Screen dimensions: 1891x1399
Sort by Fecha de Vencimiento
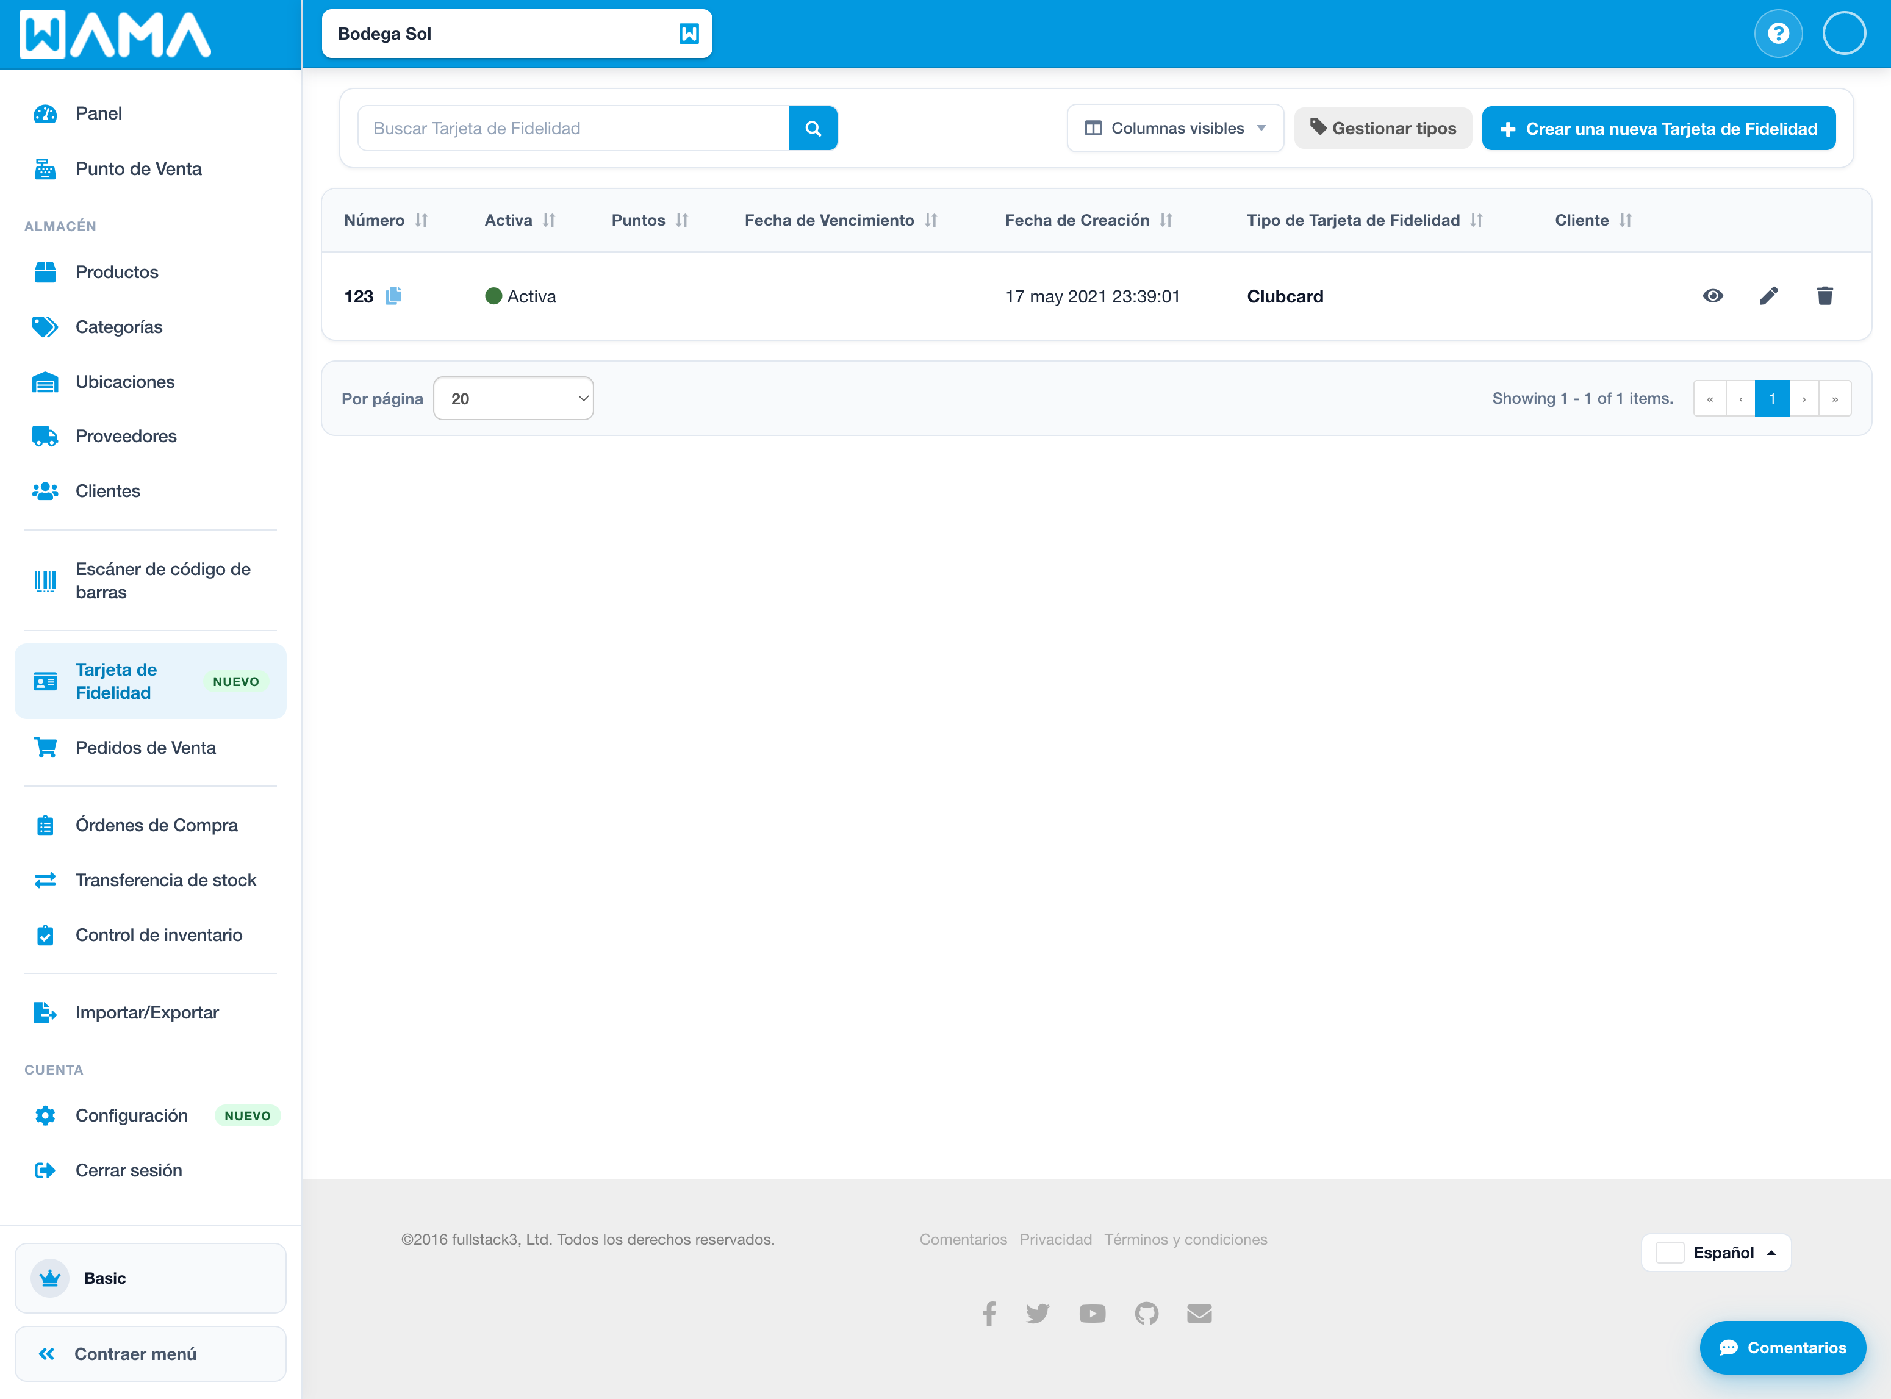(x=840, y=220)
